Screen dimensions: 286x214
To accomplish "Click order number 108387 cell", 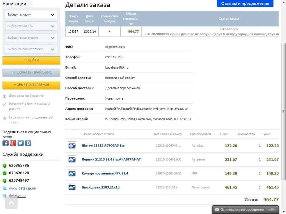I will click(x=73, y=32).
